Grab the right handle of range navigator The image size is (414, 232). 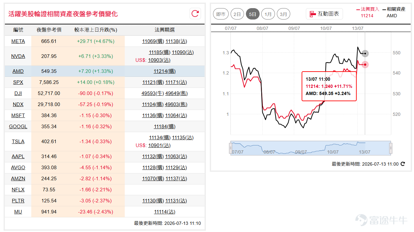tap(391, 148)
